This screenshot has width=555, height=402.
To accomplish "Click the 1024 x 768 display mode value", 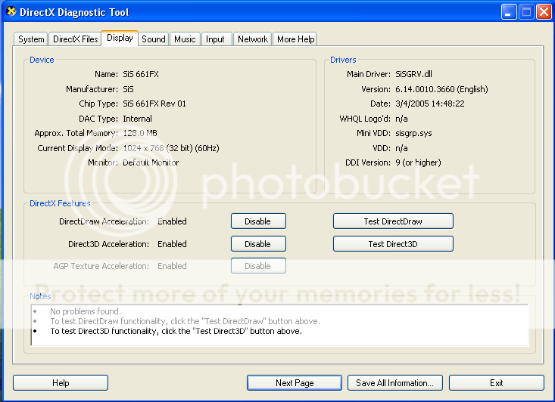I will pos(171,148).
